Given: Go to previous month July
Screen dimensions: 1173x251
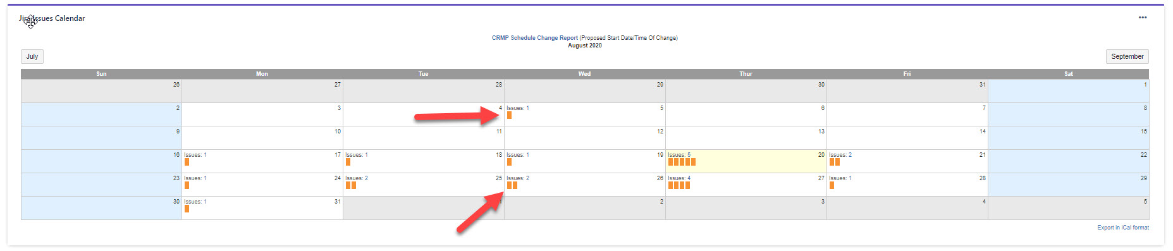Looking at the screenshot, I should (32, 56).
